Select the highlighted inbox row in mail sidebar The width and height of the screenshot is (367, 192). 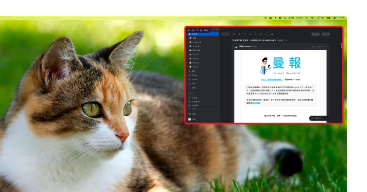tap(203, 34)
